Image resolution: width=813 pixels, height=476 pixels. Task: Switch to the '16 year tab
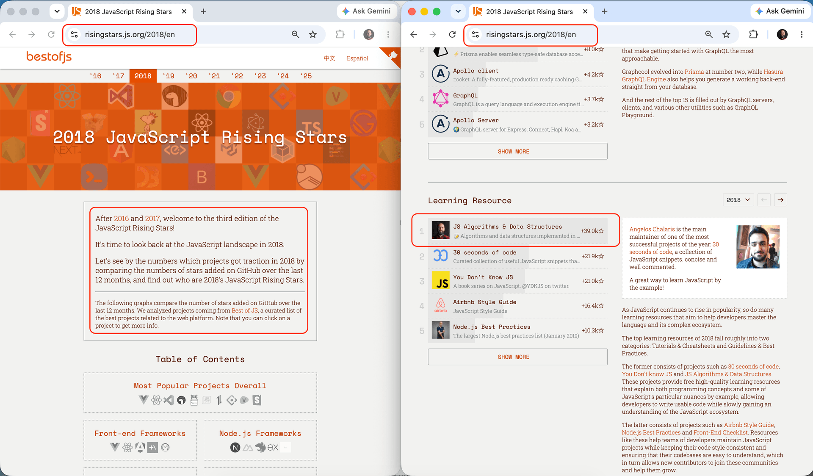pos(95,76)
